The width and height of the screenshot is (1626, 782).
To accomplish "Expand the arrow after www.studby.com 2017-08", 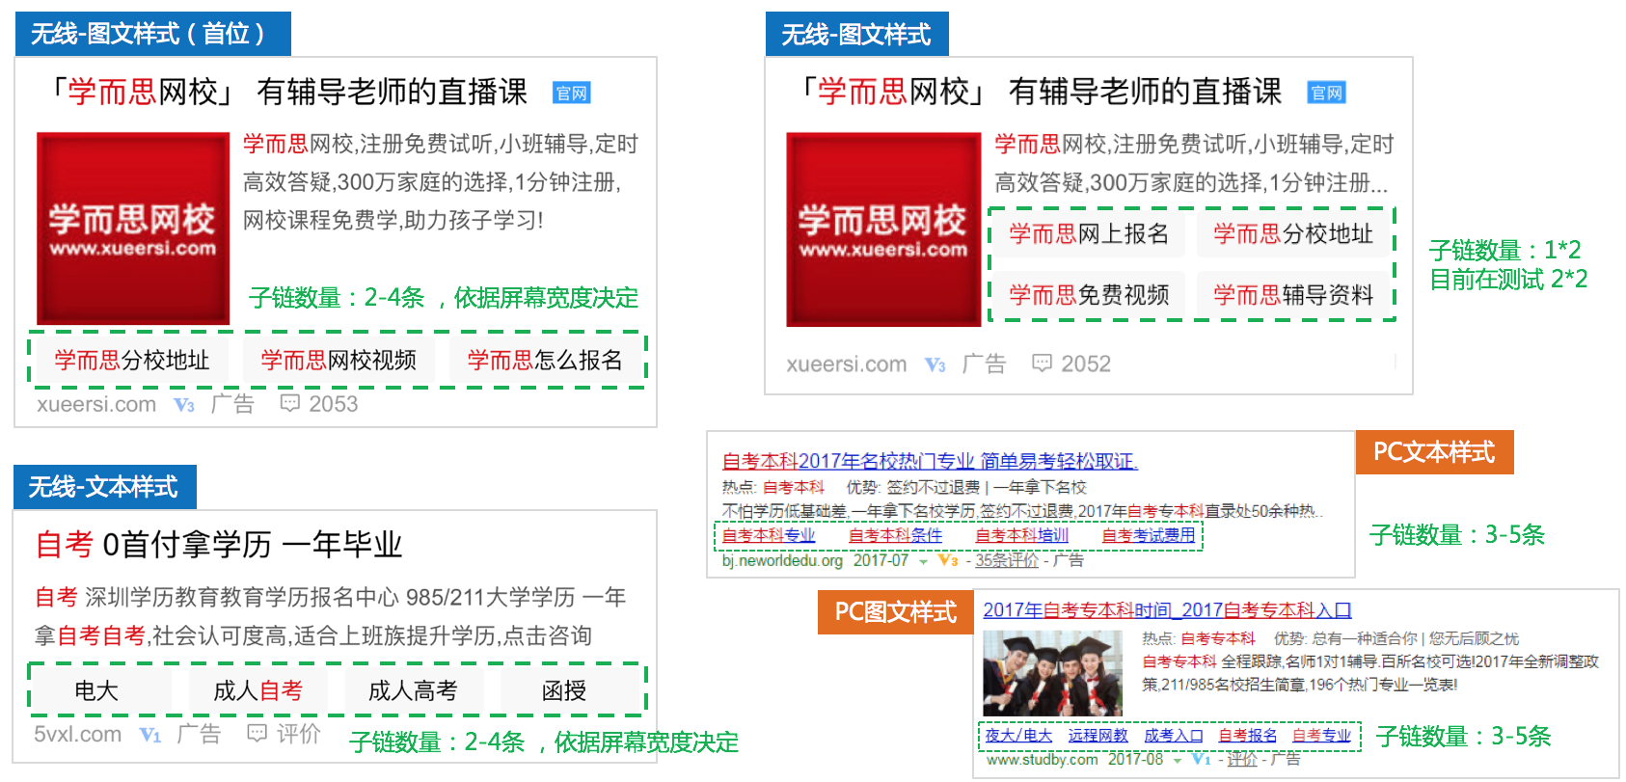I will 1177,761.
